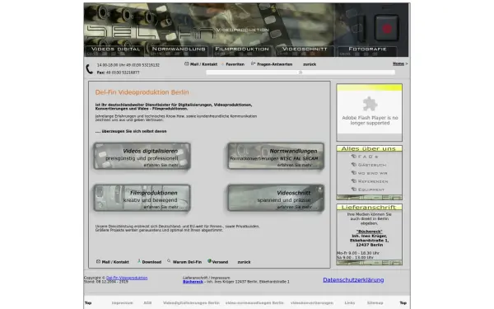Viewport: 494px width, 309px height.
Task: Click the Favoriten link
Action: [x=235, y=64]
